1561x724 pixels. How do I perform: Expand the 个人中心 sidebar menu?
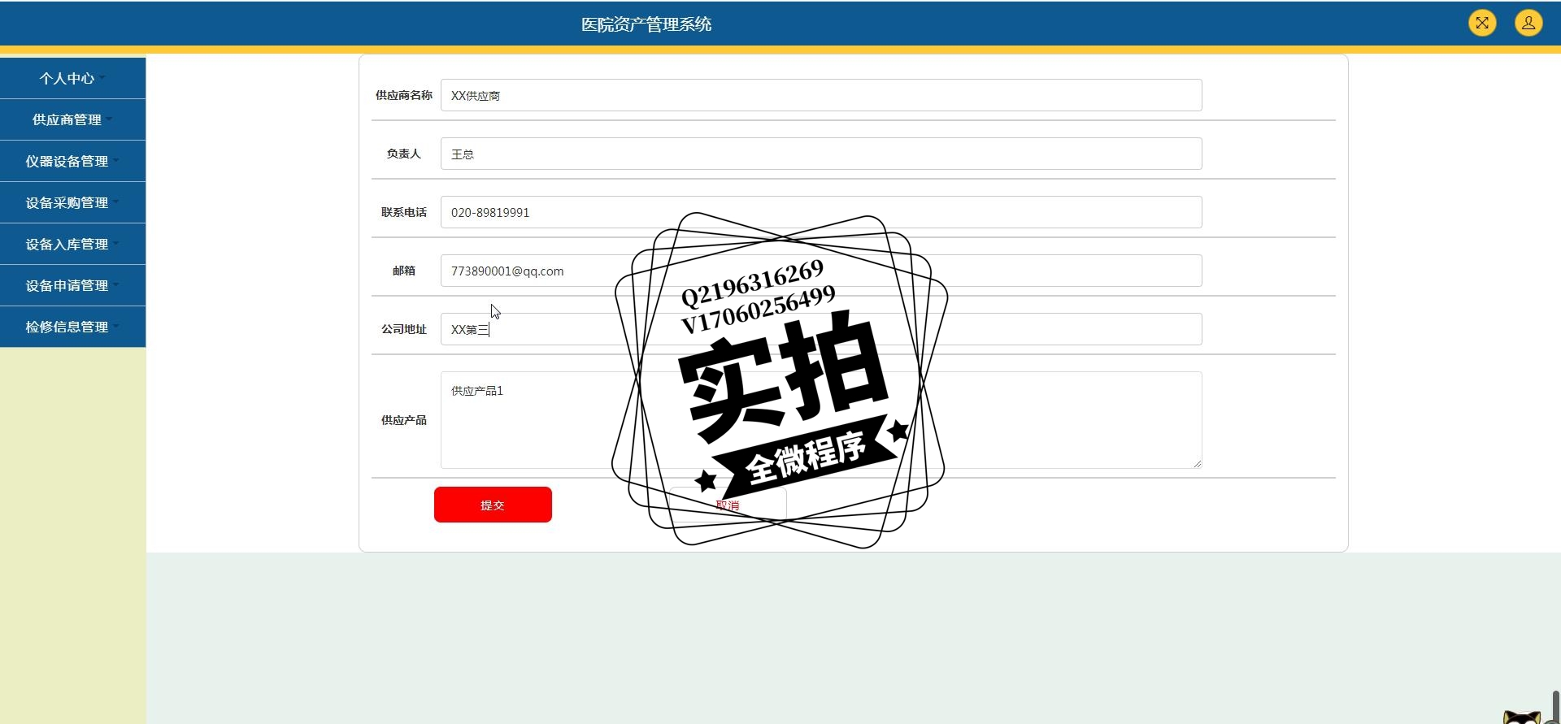(x=72, y=78)
